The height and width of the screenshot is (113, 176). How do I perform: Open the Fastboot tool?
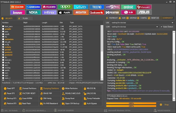point(112,18)
